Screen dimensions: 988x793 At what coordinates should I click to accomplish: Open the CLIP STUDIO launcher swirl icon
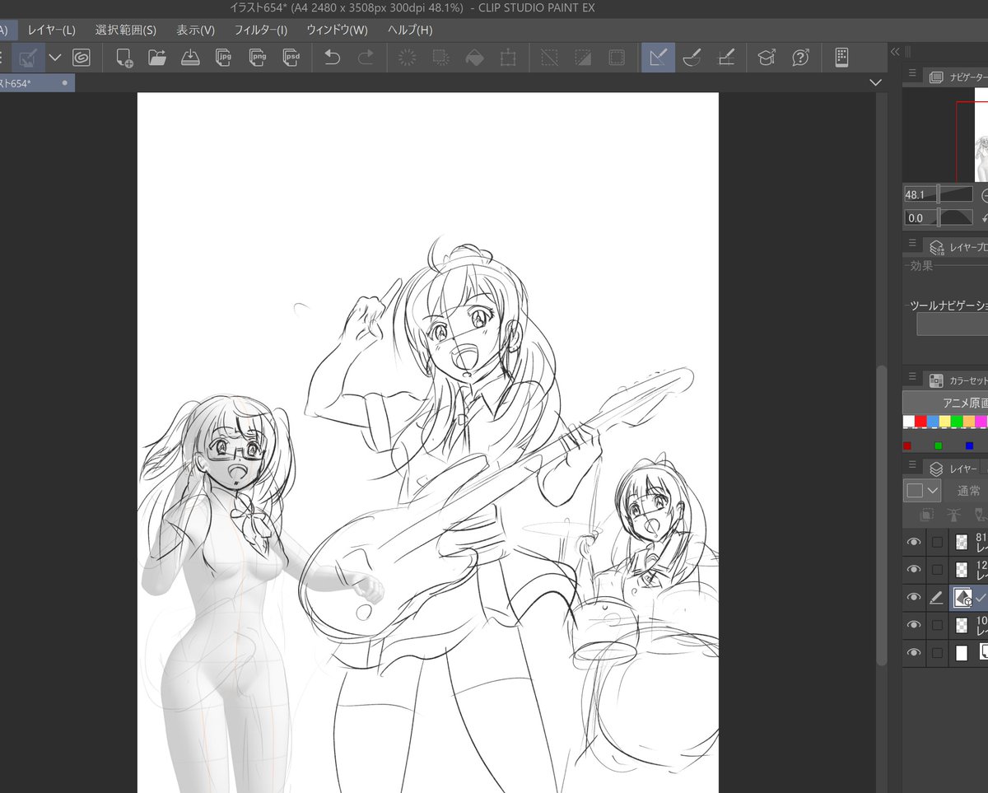pyautogui.click(x=82, y=58)
